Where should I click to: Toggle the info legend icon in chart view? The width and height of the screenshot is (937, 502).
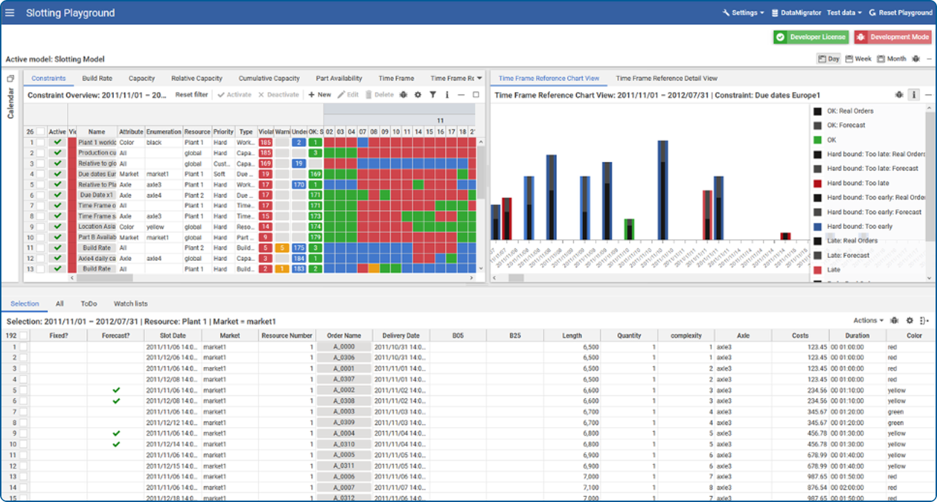click(914, 94)
